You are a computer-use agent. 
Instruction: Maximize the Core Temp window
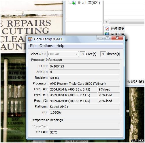108,38
